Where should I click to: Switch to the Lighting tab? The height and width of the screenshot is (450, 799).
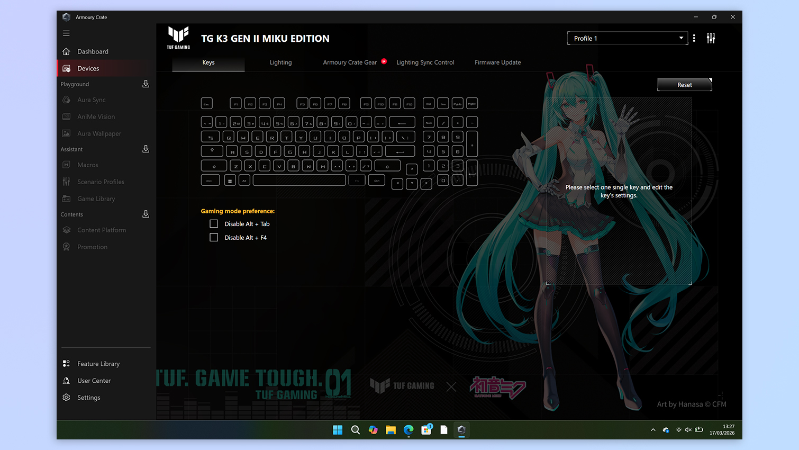pyautogui.click(x=280, y=62)
